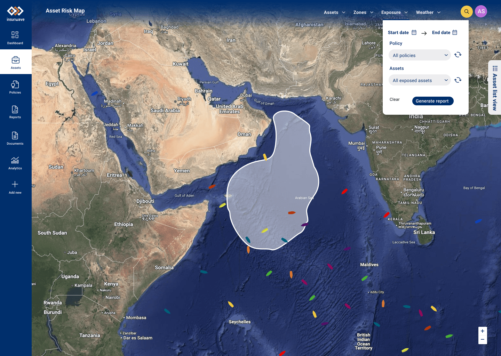Screen dimensions: 501x356
Task: Open the All exposed assets dropdown
Action: coord(420,80)
